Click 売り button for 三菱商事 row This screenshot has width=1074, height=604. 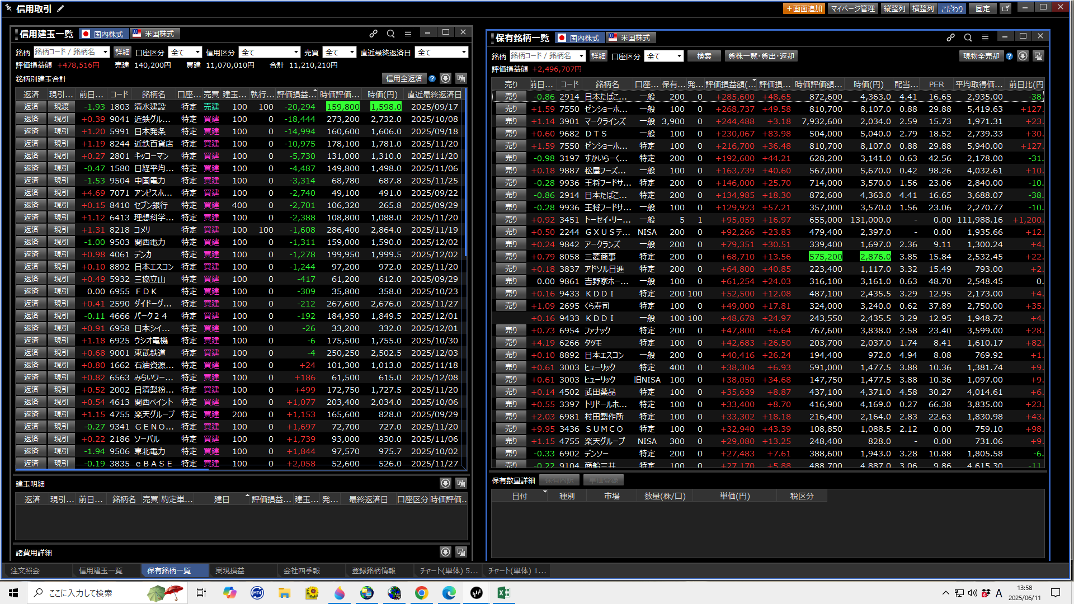pyautogui.click(x=511, y=256)
